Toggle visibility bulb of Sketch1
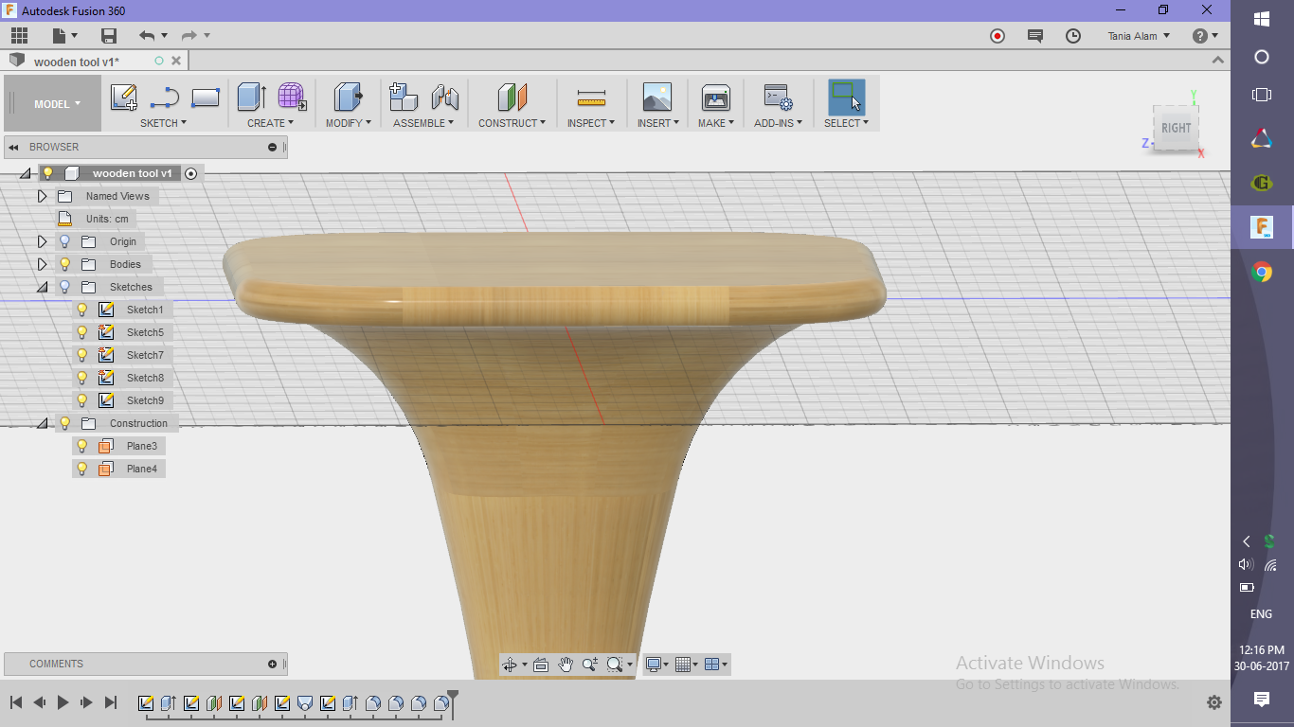 pos(82,310)
